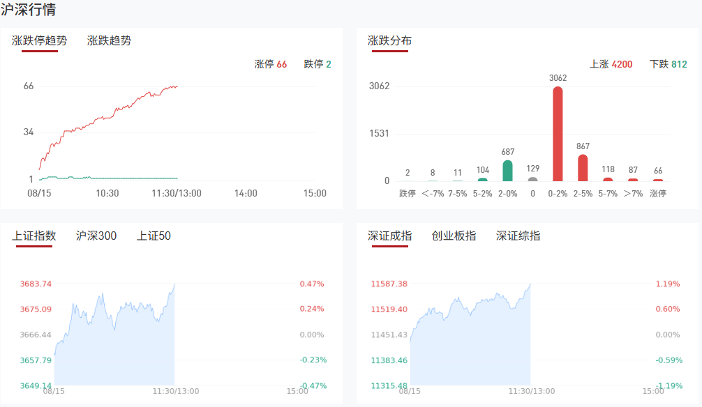Screen dimensions: 702x407
Task: Click the 涨跌分布 tab header
Action: point(389,40)
